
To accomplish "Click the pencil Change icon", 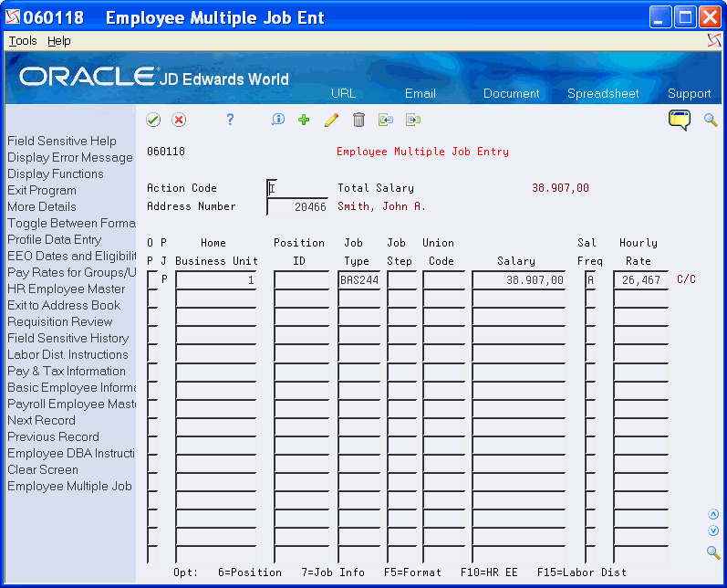I will [331, 120].
